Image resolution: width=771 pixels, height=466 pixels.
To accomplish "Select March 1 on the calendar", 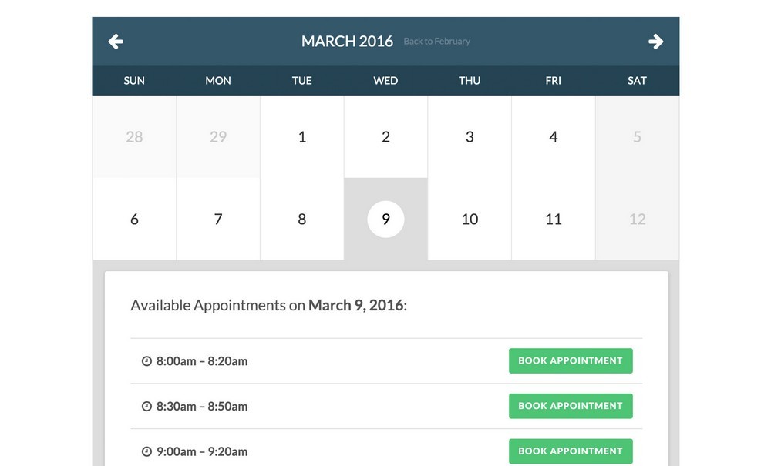I will click(302, 137).
